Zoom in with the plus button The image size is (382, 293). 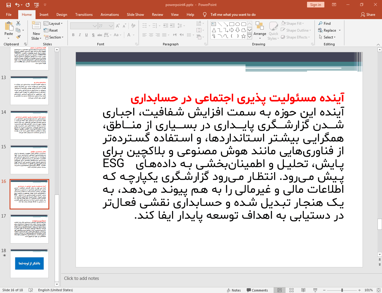pyautogui.click(x=360, y=290)
